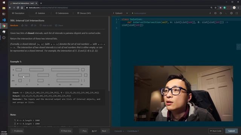
Task: Click the leetcode.com address bar
Action: point(117,7)
